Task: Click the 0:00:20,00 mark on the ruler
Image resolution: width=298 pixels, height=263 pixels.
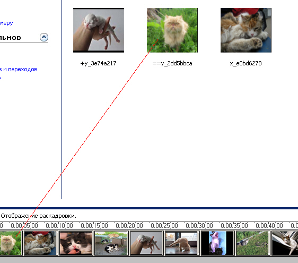Action: (129, 226)
